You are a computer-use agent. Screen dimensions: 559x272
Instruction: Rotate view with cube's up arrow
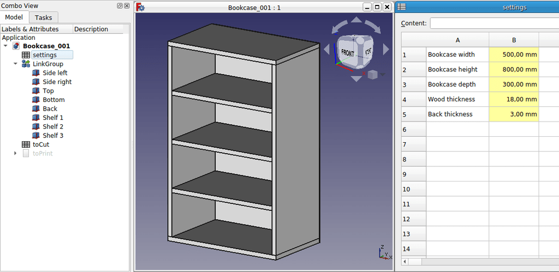pos(356,20)
